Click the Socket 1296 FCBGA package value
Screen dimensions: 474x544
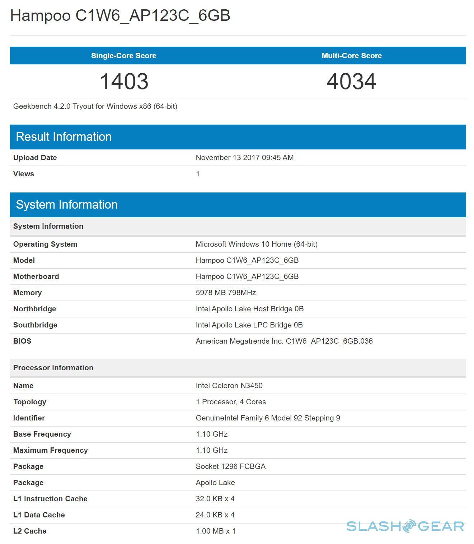230,466
